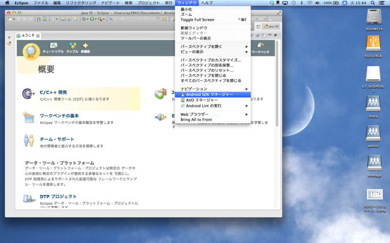The height and width of the screenshot is (243, 390).
Task: Expand the Debug dropdown arrow
Action: (88, 19)
